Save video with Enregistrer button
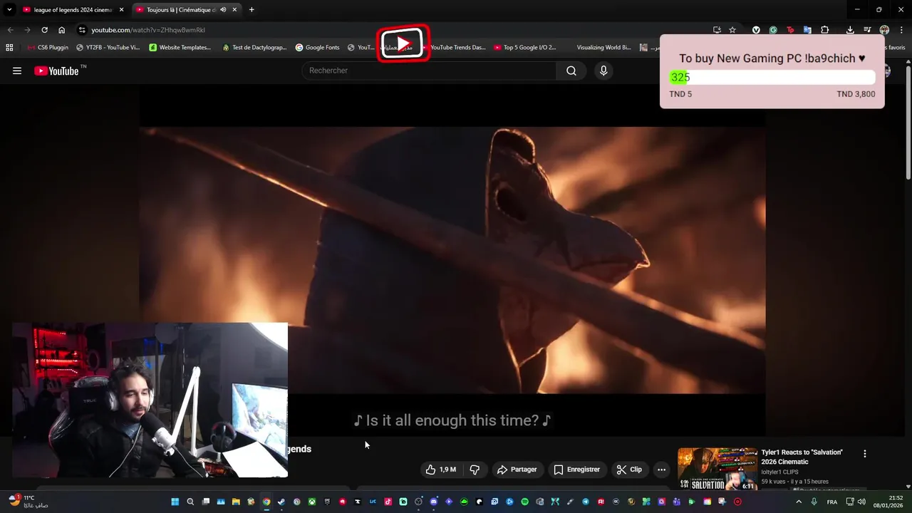The width and height of the screenshot is (912, 513). pyautogui.click(x=577, y=470)
